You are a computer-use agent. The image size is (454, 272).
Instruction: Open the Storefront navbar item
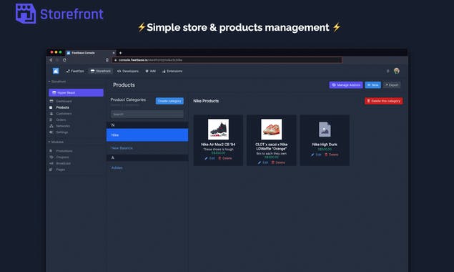(x=101, y=71)
